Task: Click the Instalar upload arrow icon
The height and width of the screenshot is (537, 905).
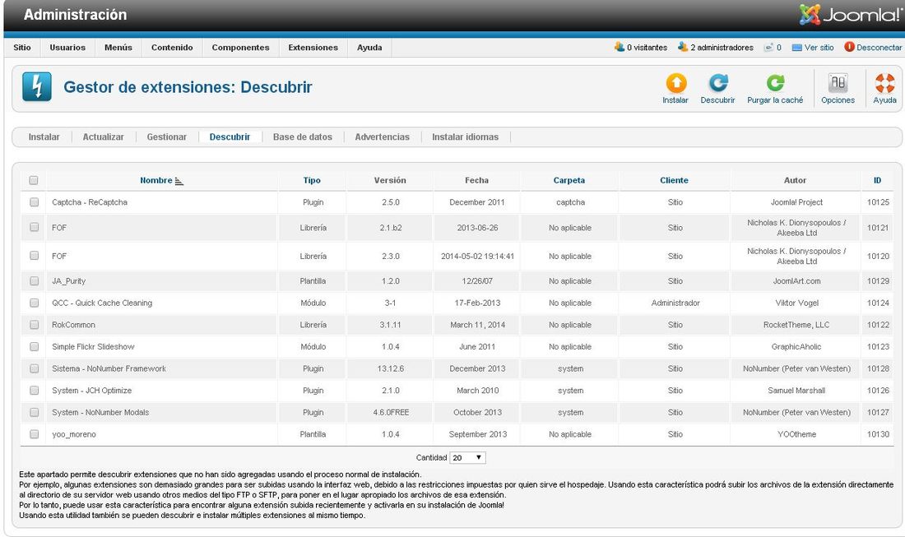Action: pos(675,83)
